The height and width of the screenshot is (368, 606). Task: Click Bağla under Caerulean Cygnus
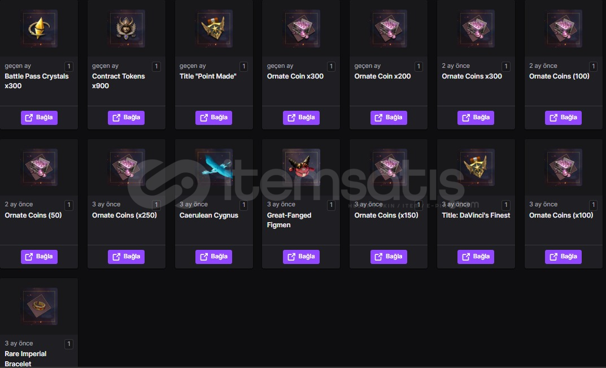213,257
